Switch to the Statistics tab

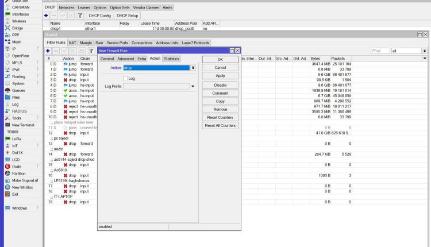tap(171, 59)
